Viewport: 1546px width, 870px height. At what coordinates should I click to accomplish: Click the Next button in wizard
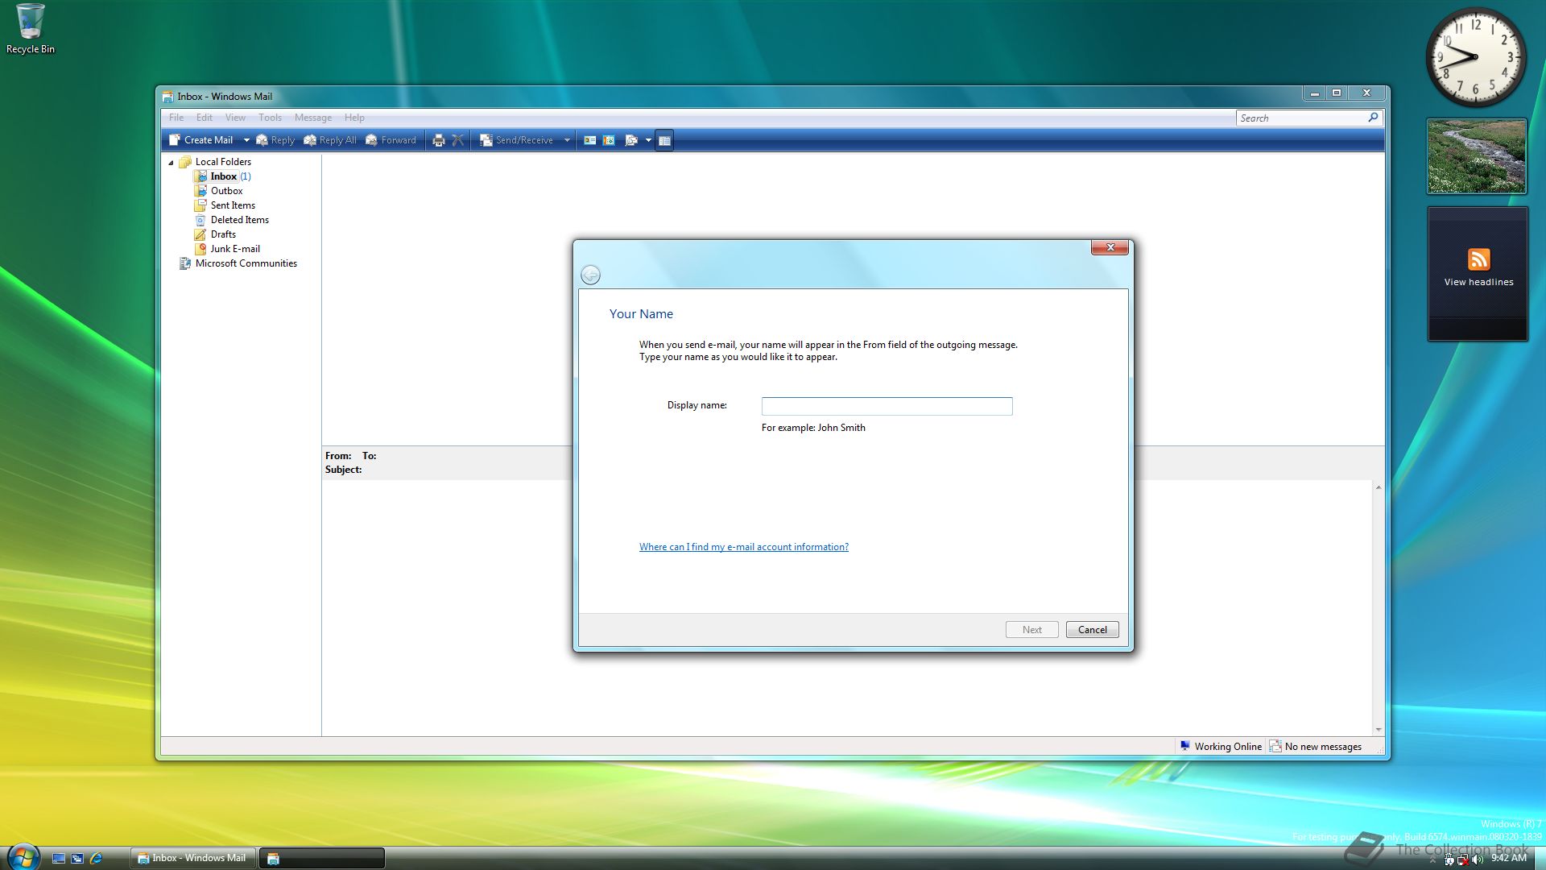tap(1031, 630)
